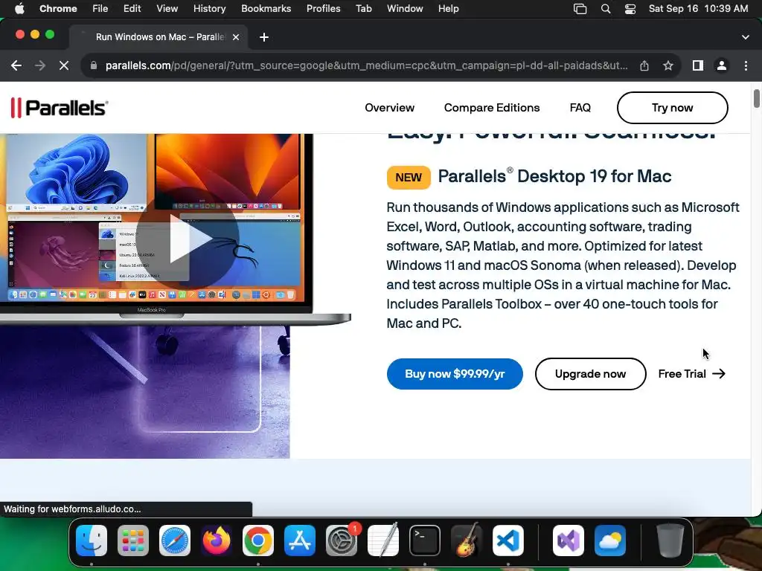Image resolution: width=762 pixels, height=571 pixels.
Task: Open TextEdit from the Dock
Action: [383, 541]
